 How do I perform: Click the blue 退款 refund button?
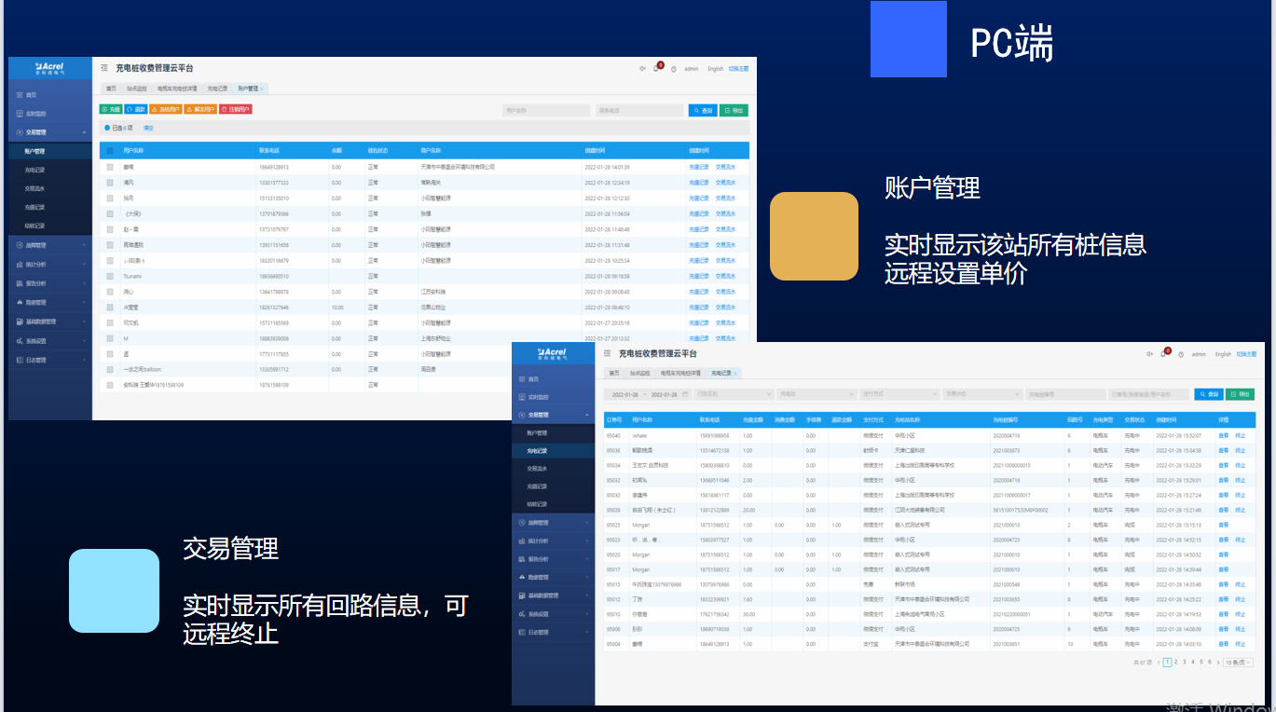point(136,109)
